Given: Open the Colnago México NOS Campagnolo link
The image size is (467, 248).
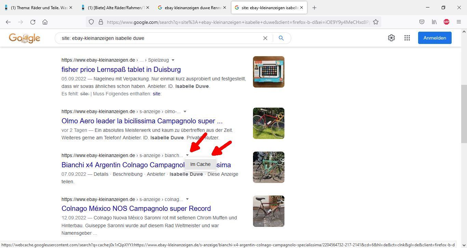Looking at the screenshot, I should (x=136, y=208).
